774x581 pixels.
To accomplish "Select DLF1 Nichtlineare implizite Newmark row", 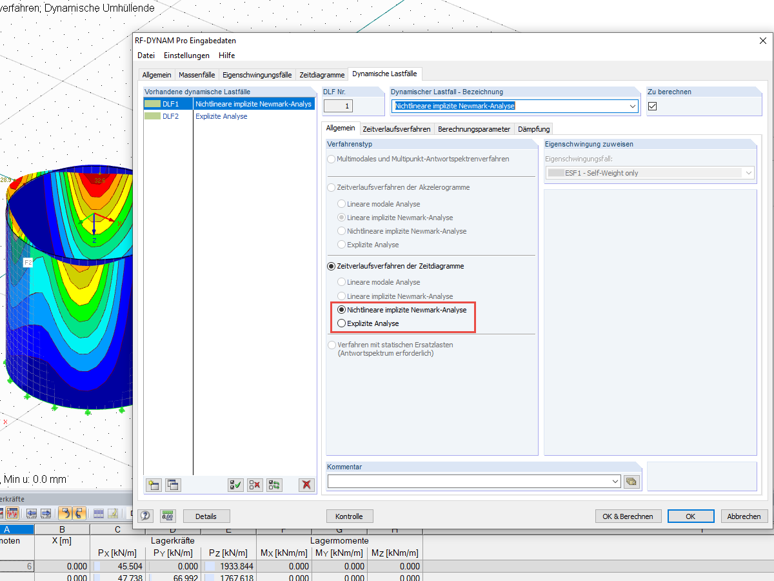I will click(229, 104).
